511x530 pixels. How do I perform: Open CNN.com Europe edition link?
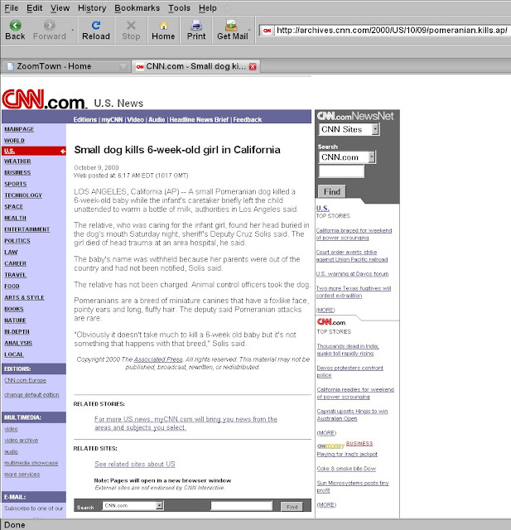tap(26, 380)
